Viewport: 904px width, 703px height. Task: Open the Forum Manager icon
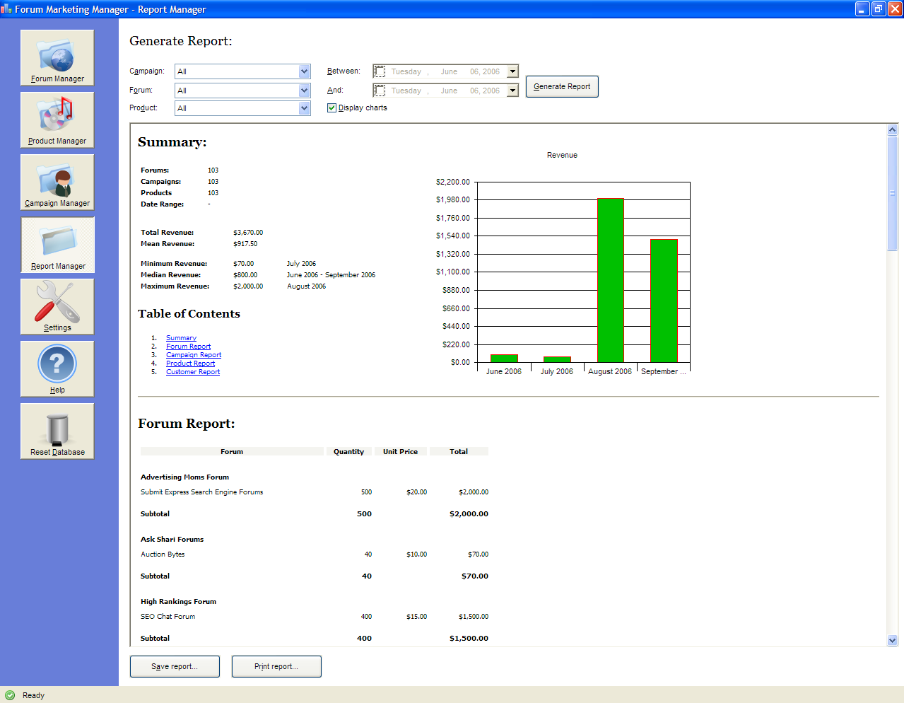pyautogui.click(x=57, y=58)
